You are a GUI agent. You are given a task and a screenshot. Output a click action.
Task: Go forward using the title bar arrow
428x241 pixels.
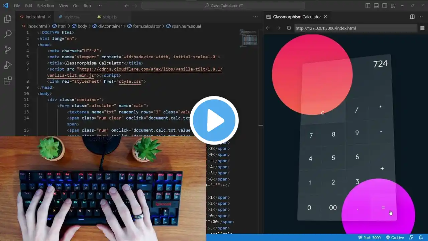135,6
